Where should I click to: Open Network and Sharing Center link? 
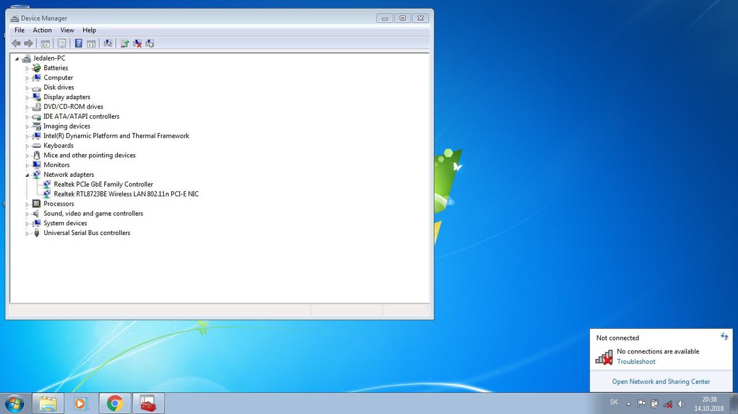[661, 381]
